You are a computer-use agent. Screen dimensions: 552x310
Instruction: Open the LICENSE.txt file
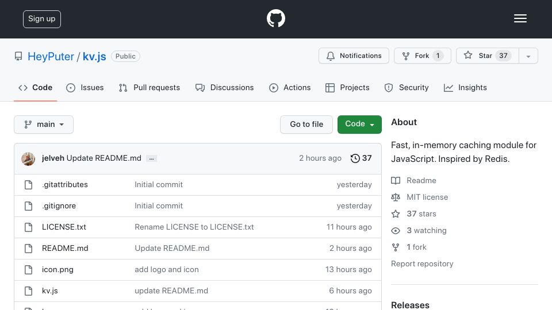click(64, 227)
